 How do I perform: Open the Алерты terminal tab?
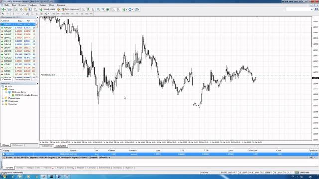point(60,168)
